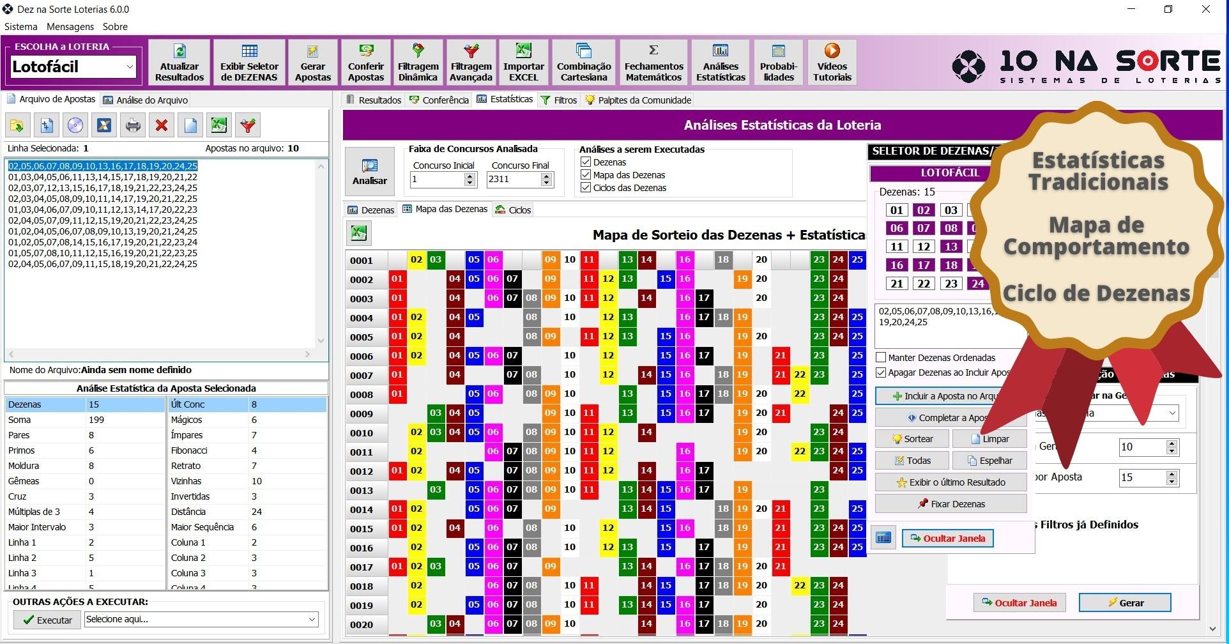The height and width of the screenshot is (644, 1229).
Task: Click the Excel export icon above the Mapa grid
Action: (x=359, y=233)
